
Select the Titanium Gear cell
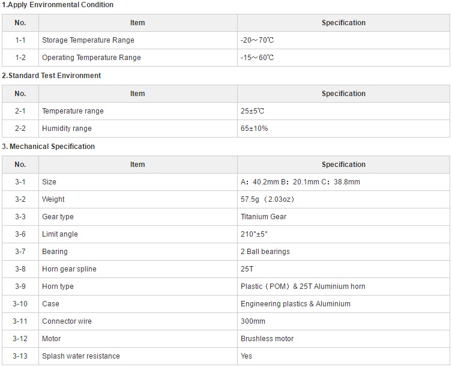[343, 217]
